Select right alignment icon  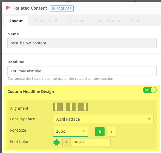pyautogui.click(x=83, y=107)
